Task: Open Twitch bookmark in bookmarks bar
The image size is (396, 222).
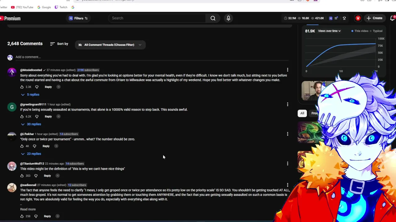Action: pos(61,7)
